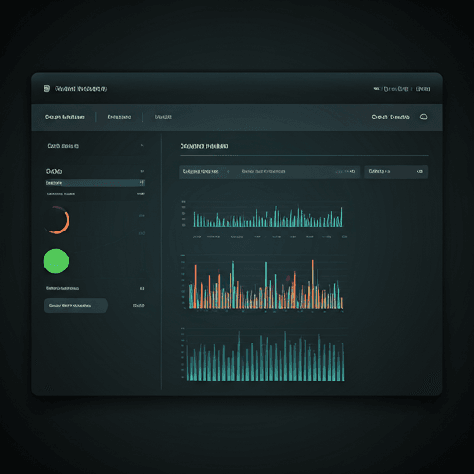Image resolution: width=474 pixels, height=474 pixels.
Task: Click the solid green circle in sidebar
Action: pyautogui.click(x=56, y=261)
